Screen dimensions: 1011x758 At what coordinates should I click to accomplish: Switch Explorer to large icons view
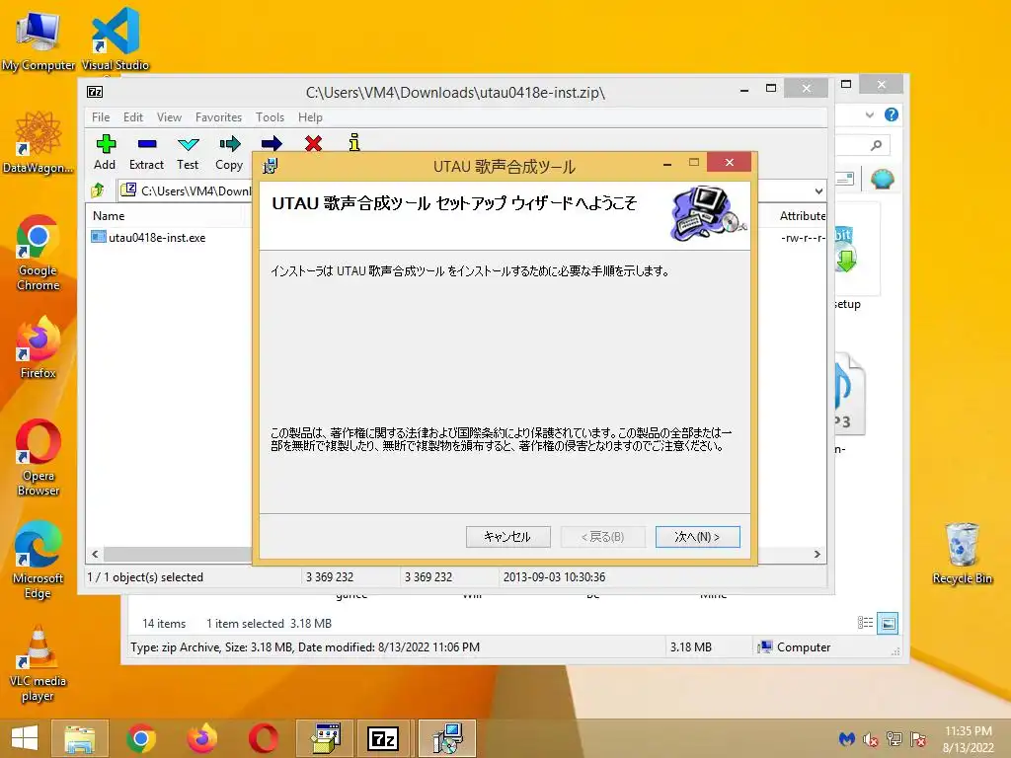888,623
